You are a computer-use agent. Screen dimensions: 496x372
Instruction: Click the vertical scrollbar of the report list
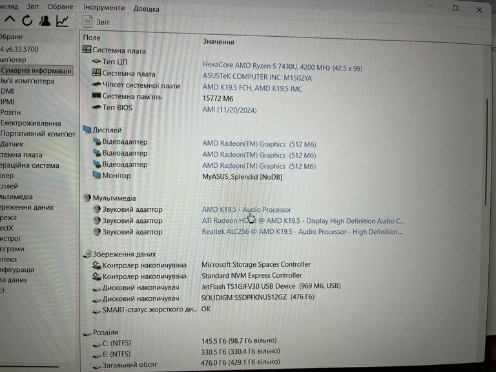pos(486,152)
